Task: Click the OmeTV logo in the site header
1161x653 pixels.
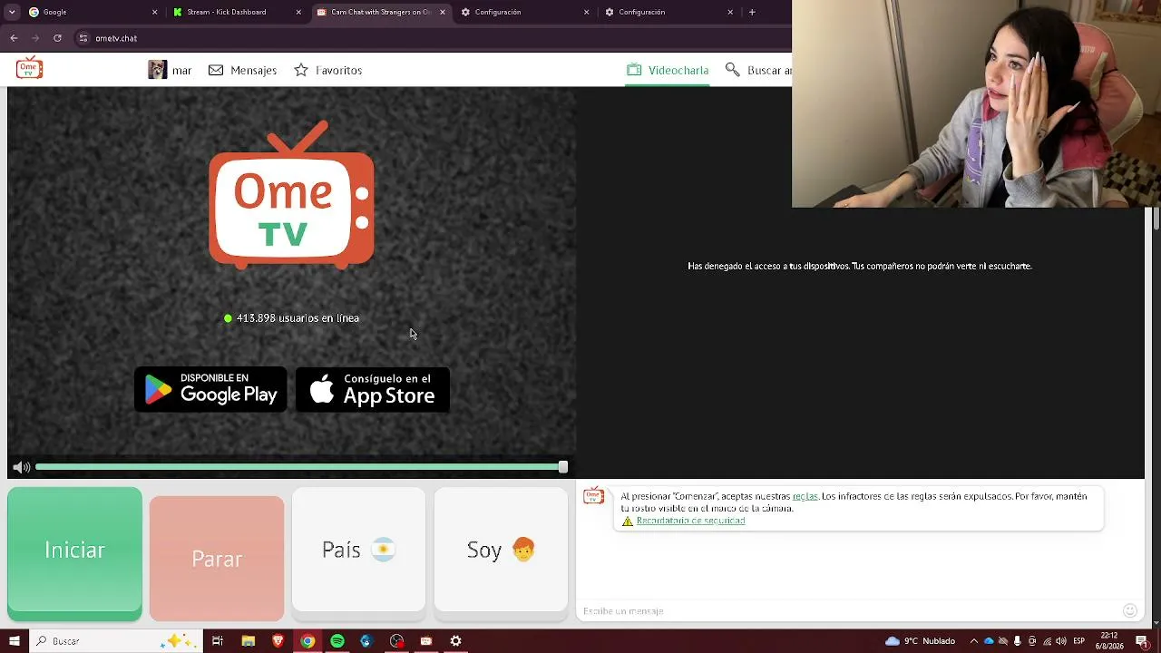Action: point(29,68)
